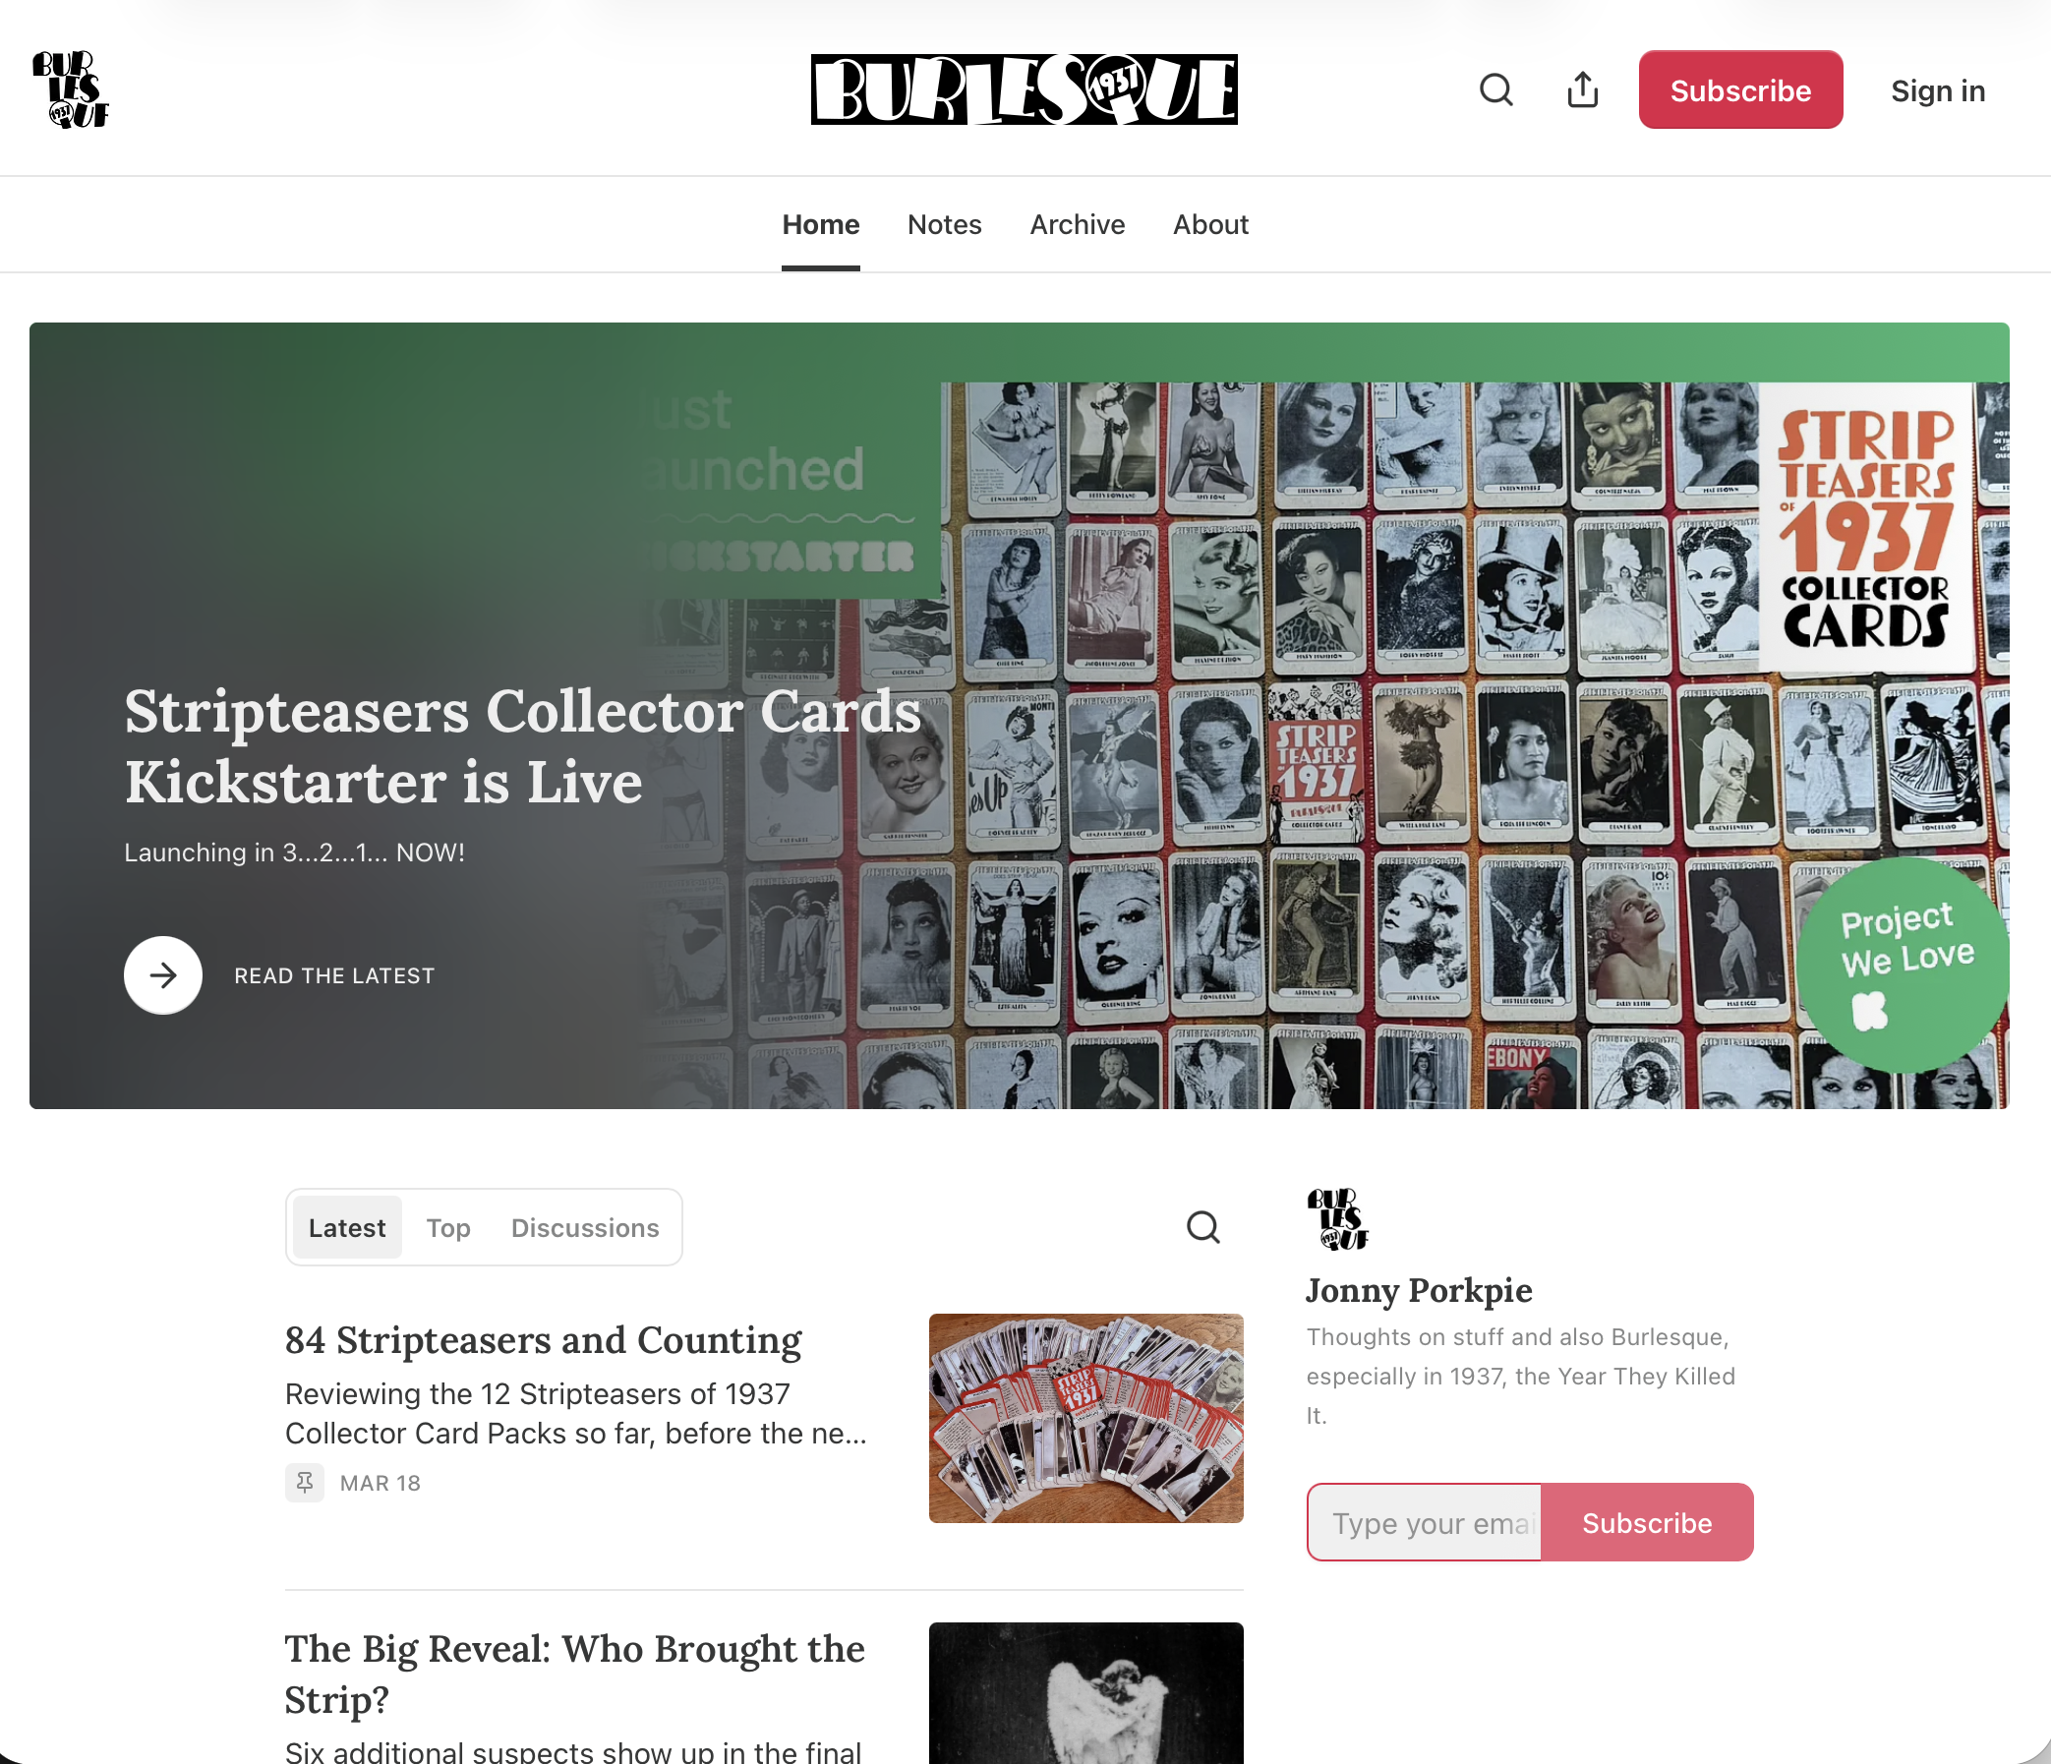Select the Latest posts filter
2051x1764 pixels.
(x=346, y=1227)
